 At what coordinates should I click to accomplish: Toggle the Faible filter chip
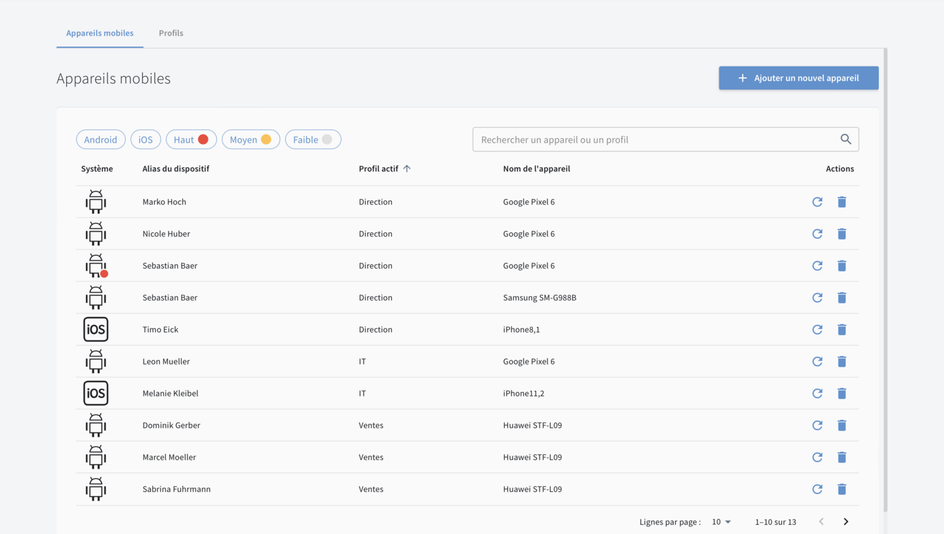[x=313, y=139]
